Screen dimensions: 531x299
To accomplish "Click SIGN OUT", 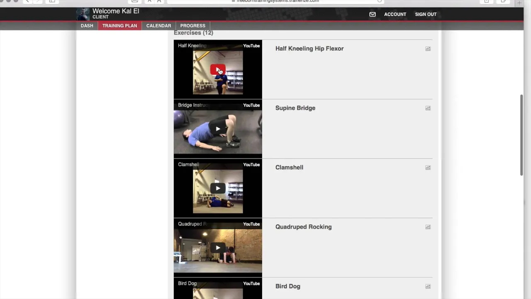I will tap(426, 14).
